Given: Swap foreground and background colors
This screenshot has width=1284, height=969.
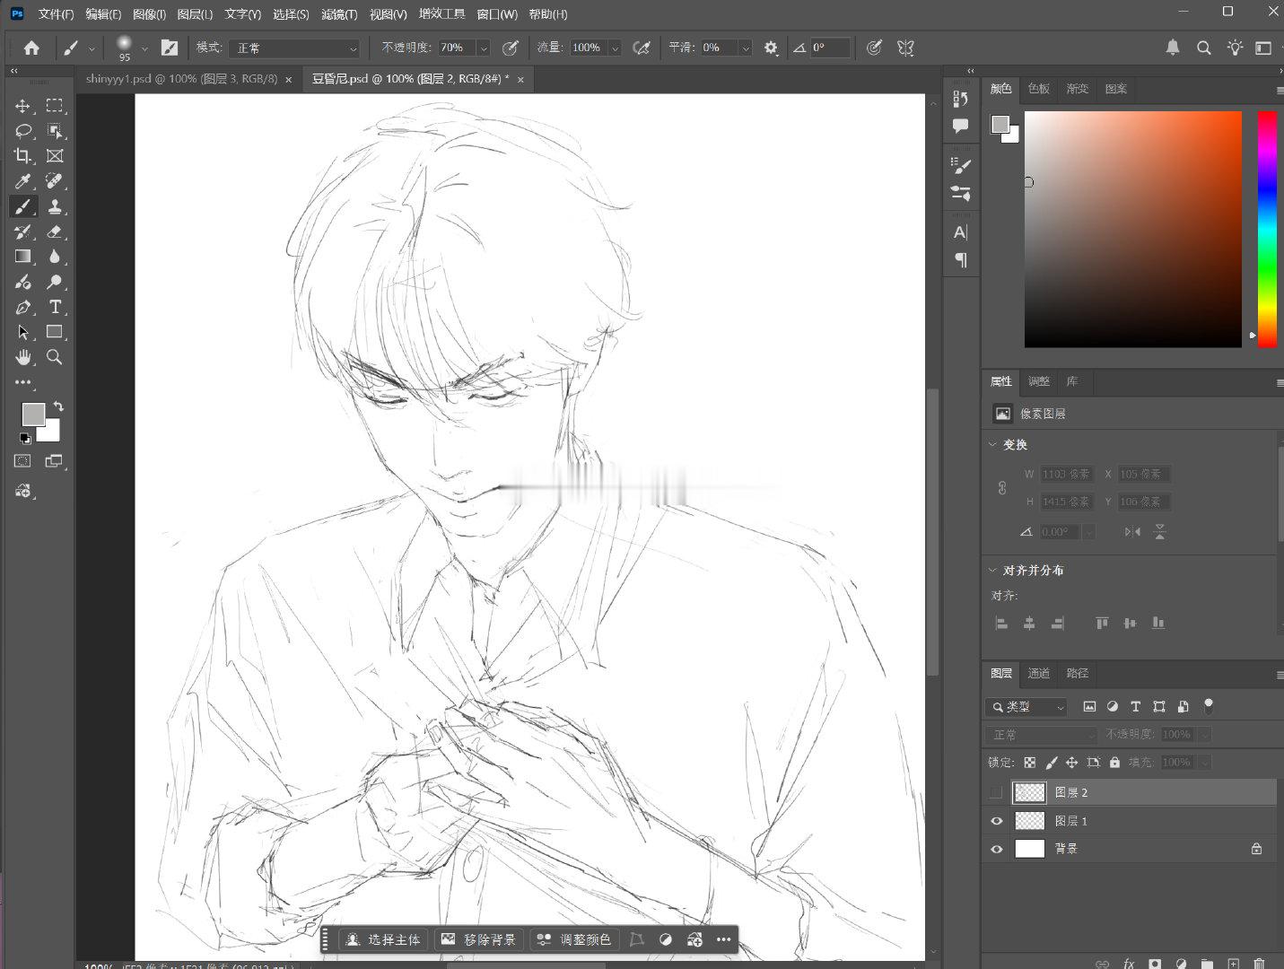Looking at the screenshot, I should 58,406.
